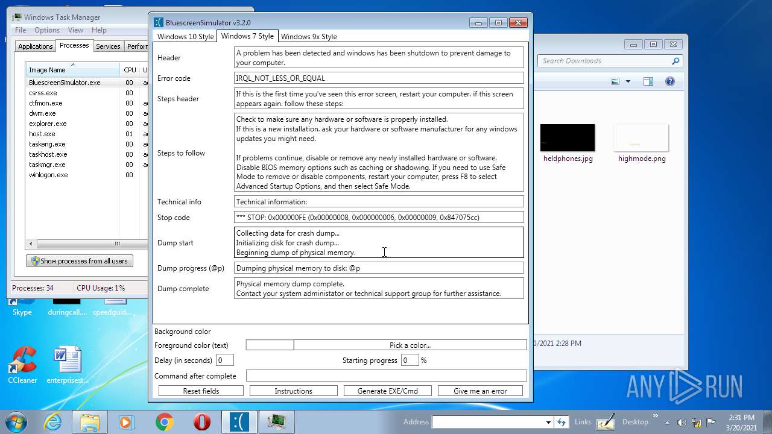
Task: Click the Steps to follow text box
Action: click(x=379, y=153)
